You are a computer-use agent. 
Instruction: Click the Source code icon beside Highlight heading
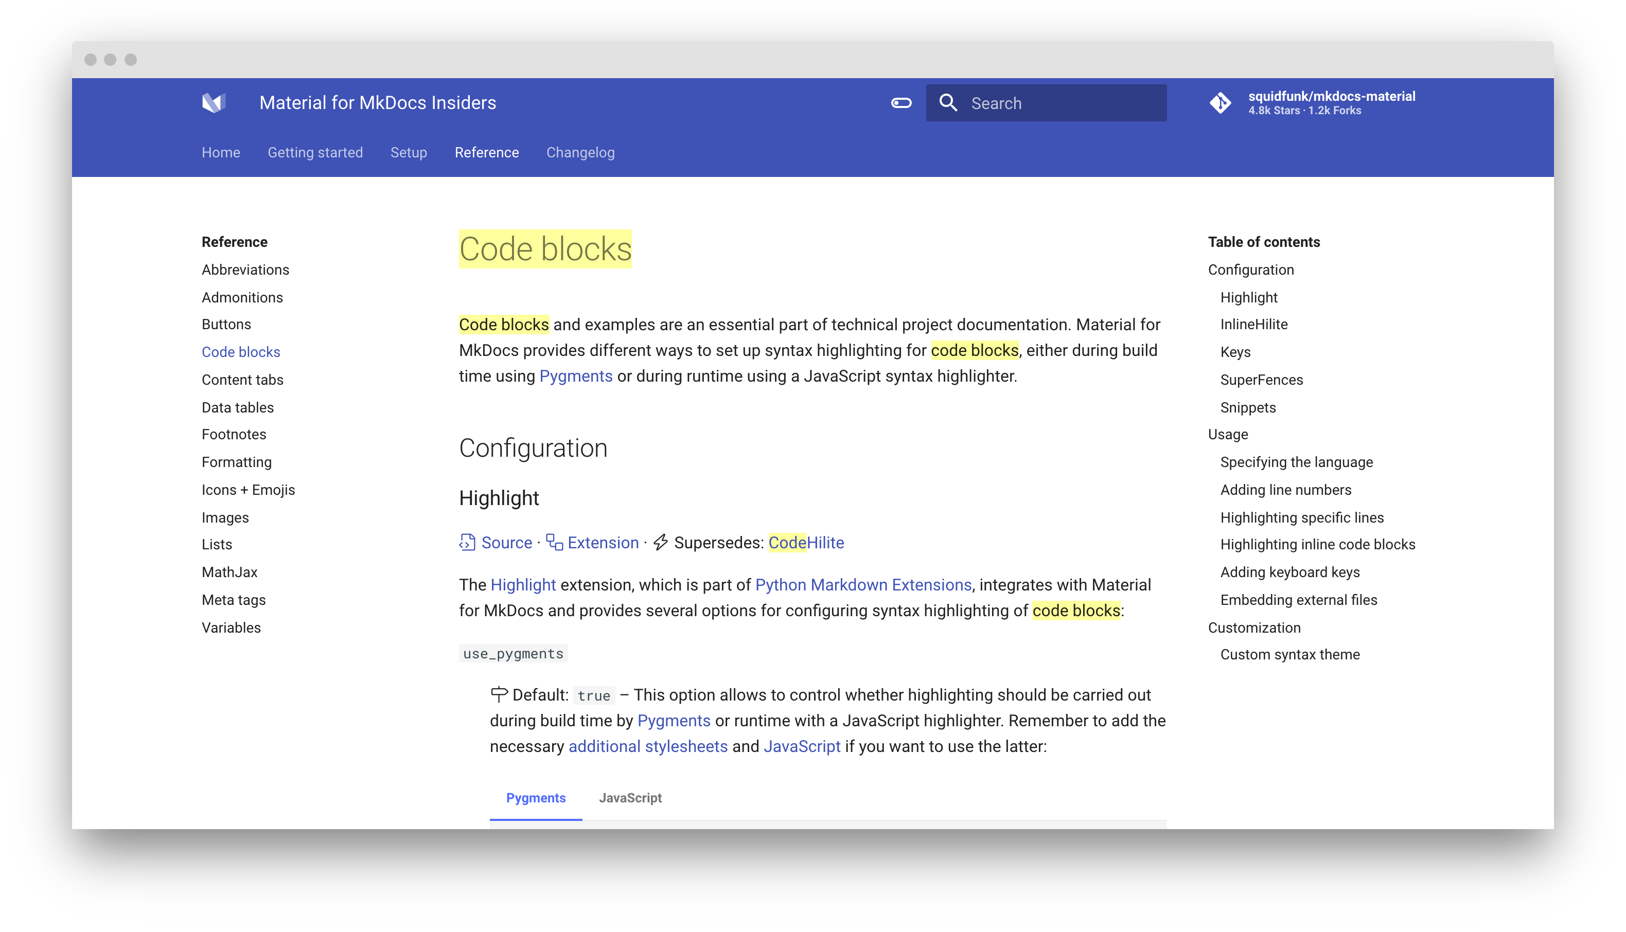click(x=467, y=542)
